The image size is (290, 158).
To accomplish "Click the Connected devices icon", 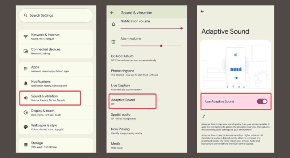I will click(26, 51).
